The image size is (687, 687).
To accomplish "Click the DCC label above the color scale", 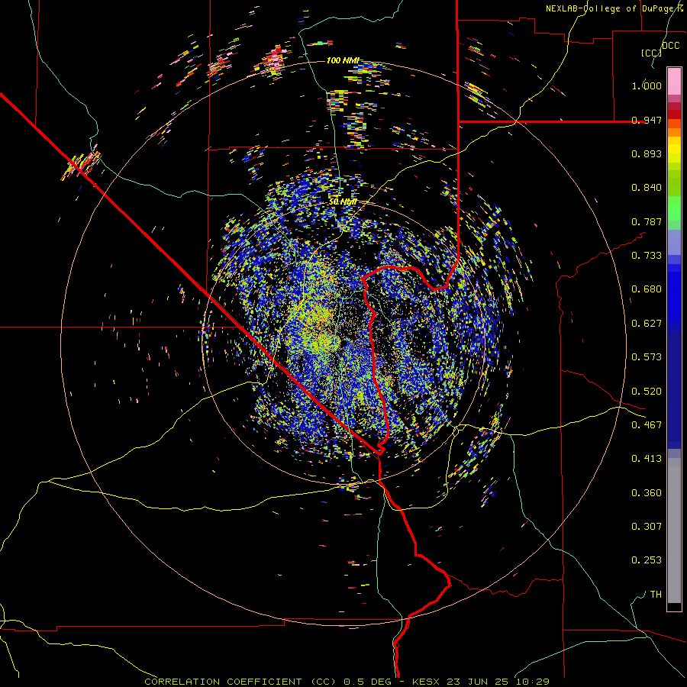I will click(670, 46).
